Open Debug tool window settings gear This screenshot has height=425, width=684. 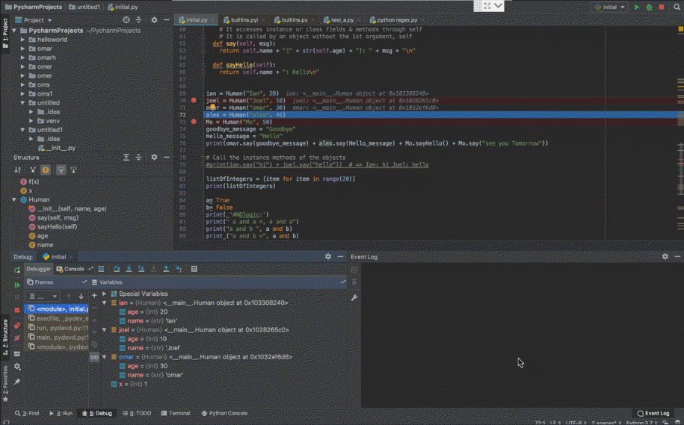(x=328, y=257)
